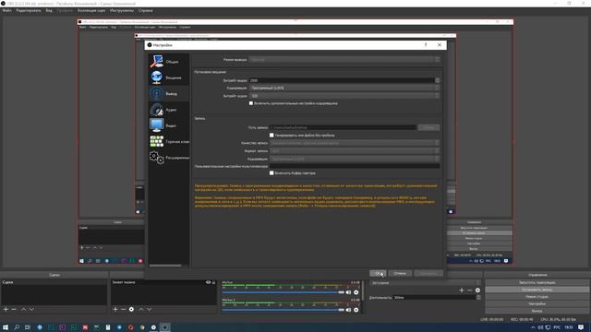This screenshot has width=591, height=332.
Task: Click the Windows Start button
Action: pos(6,327)
